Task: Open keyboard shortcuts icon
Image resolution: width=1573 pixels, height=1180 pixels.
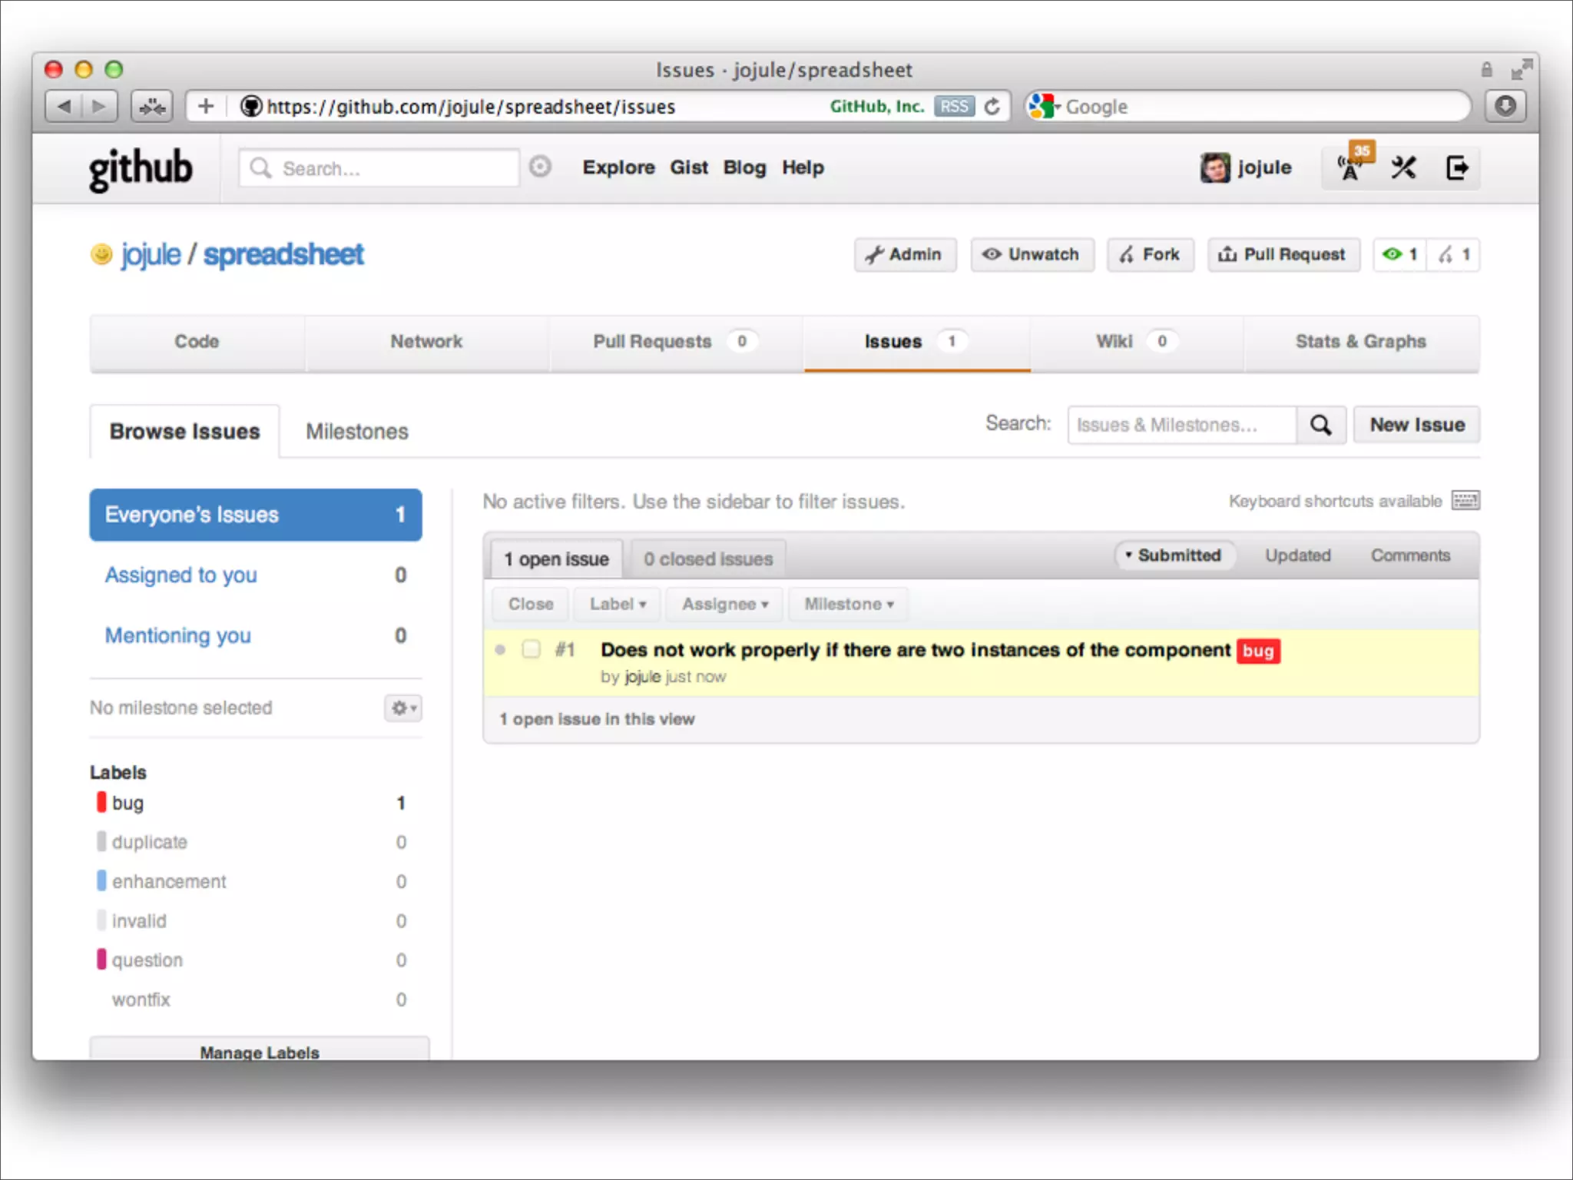Action: pos(1465,501)
